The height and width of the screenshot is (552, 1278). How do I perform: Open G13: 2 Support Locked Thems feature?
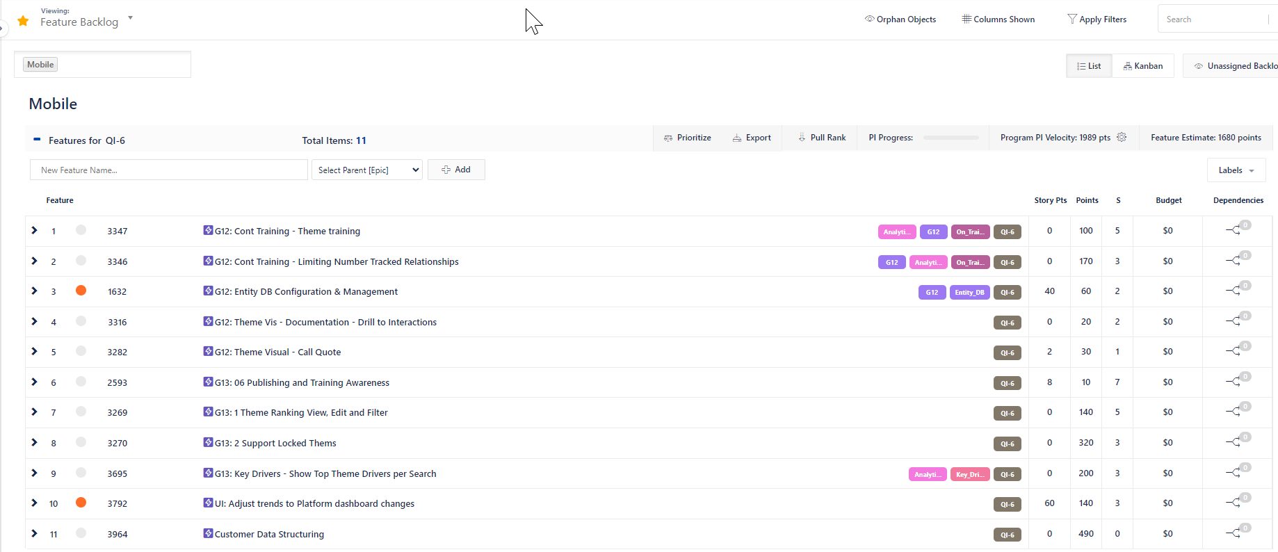pos(275,444)
